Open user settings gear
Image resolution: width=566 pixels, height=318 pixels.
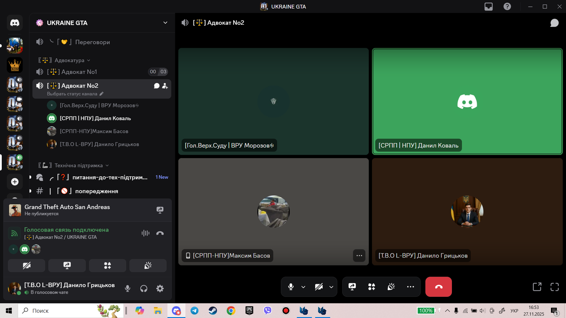pyautogui.click(x=160, y=288)
